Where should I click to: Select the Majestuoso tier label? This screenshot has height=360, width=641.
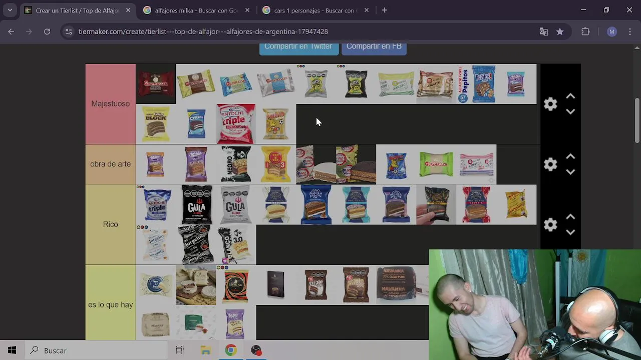tap(110, 104)
